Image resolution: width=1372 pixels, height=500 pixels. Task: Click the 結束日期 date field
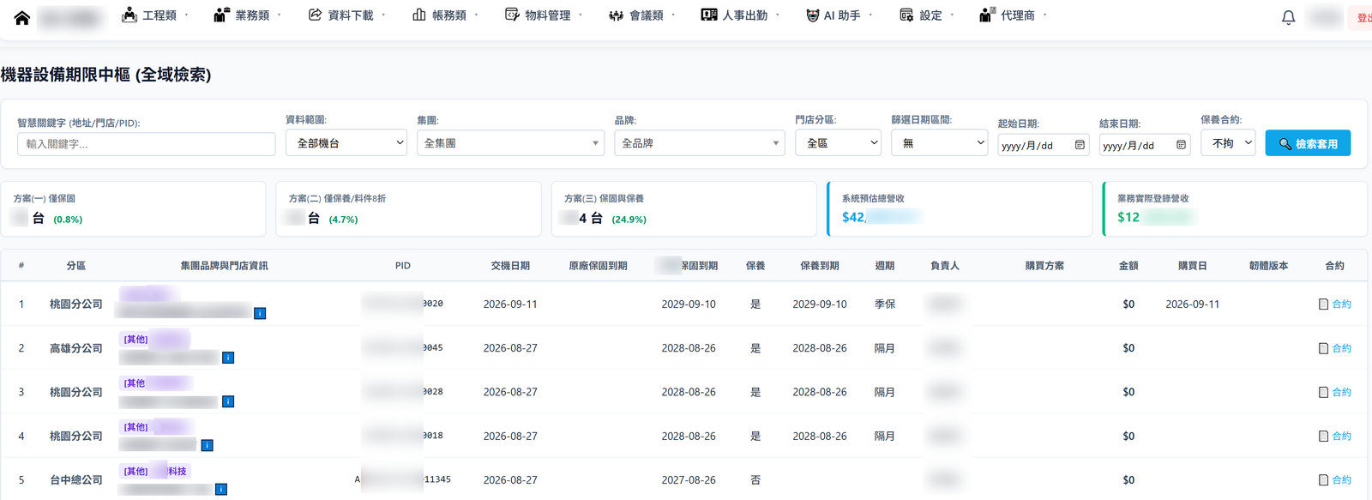[x=1145, y=145]
